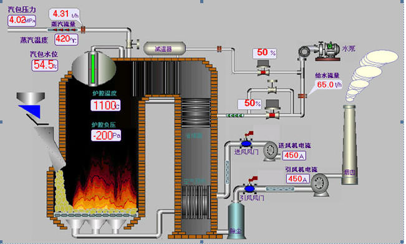Click the 汽包压力 4.02 MPa value field
This screenshot has height=244, width=406.
point(22,21)
